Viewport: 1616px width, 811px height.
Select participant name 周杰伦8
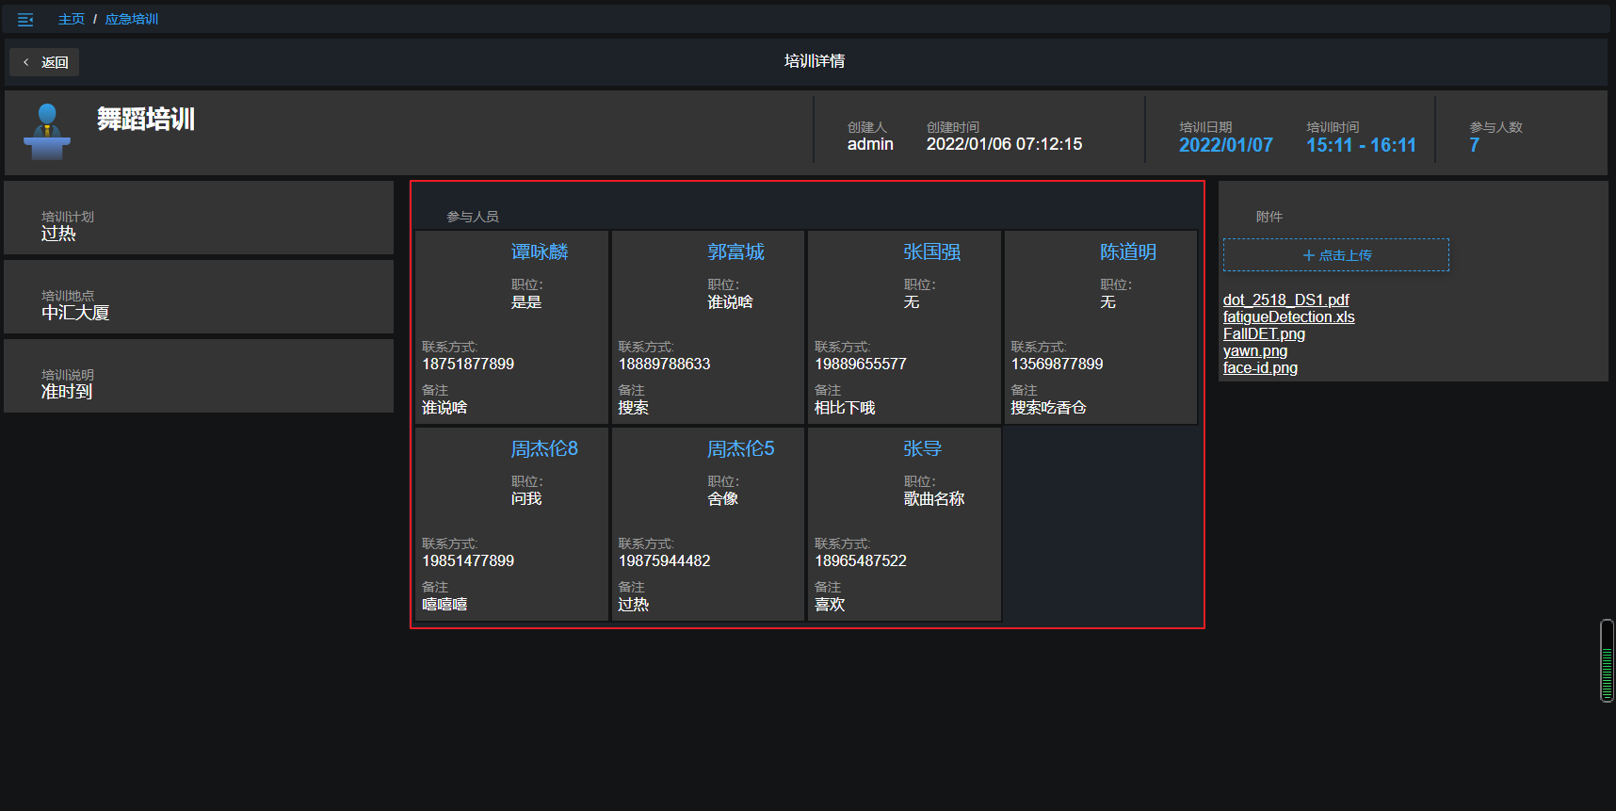544,448
